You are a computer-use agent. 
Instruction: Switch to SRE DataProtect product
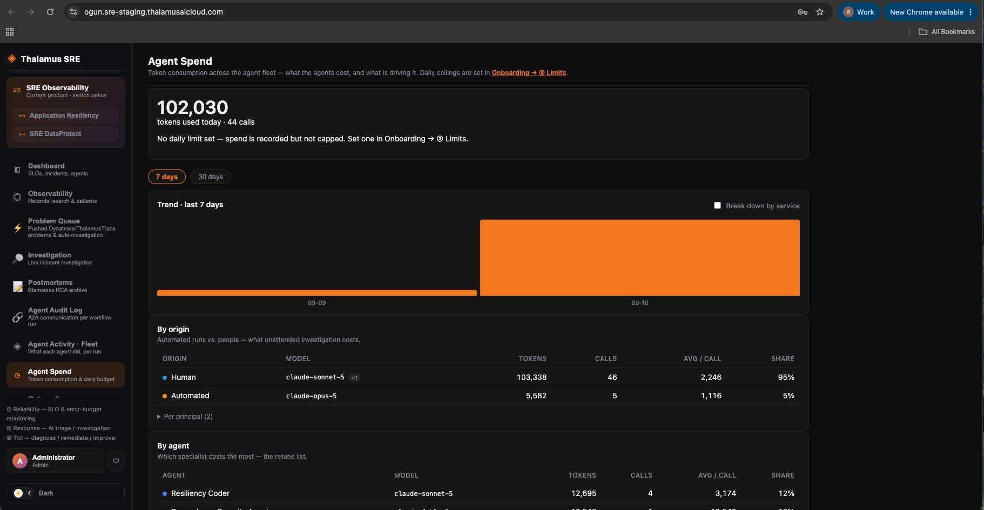pyautogui.click(x=65, y=134)
